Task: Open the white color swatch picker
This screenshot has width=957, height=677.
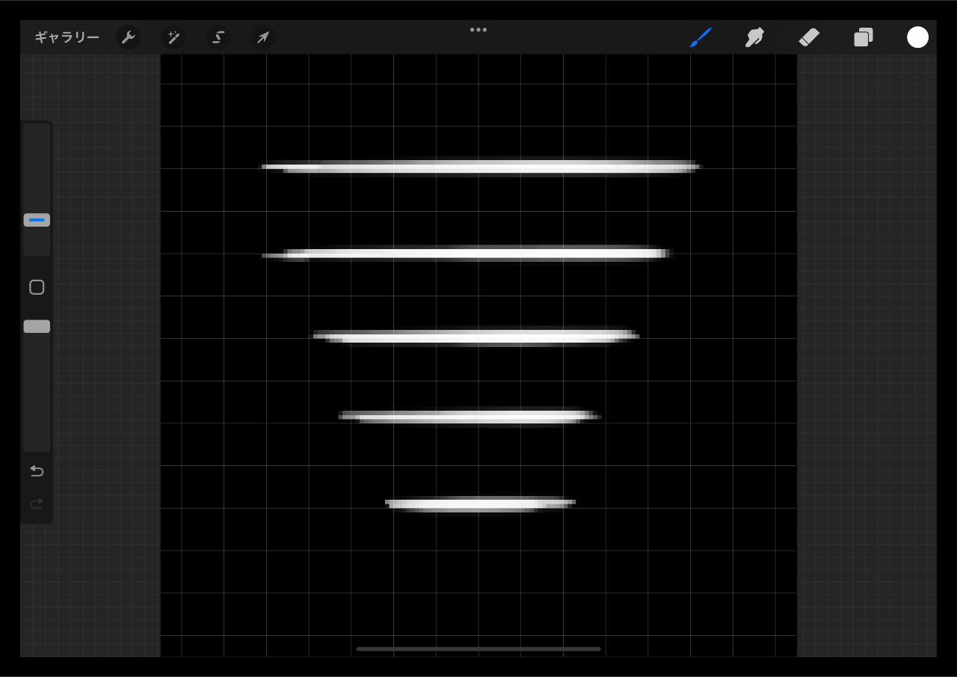Action: 918,37
